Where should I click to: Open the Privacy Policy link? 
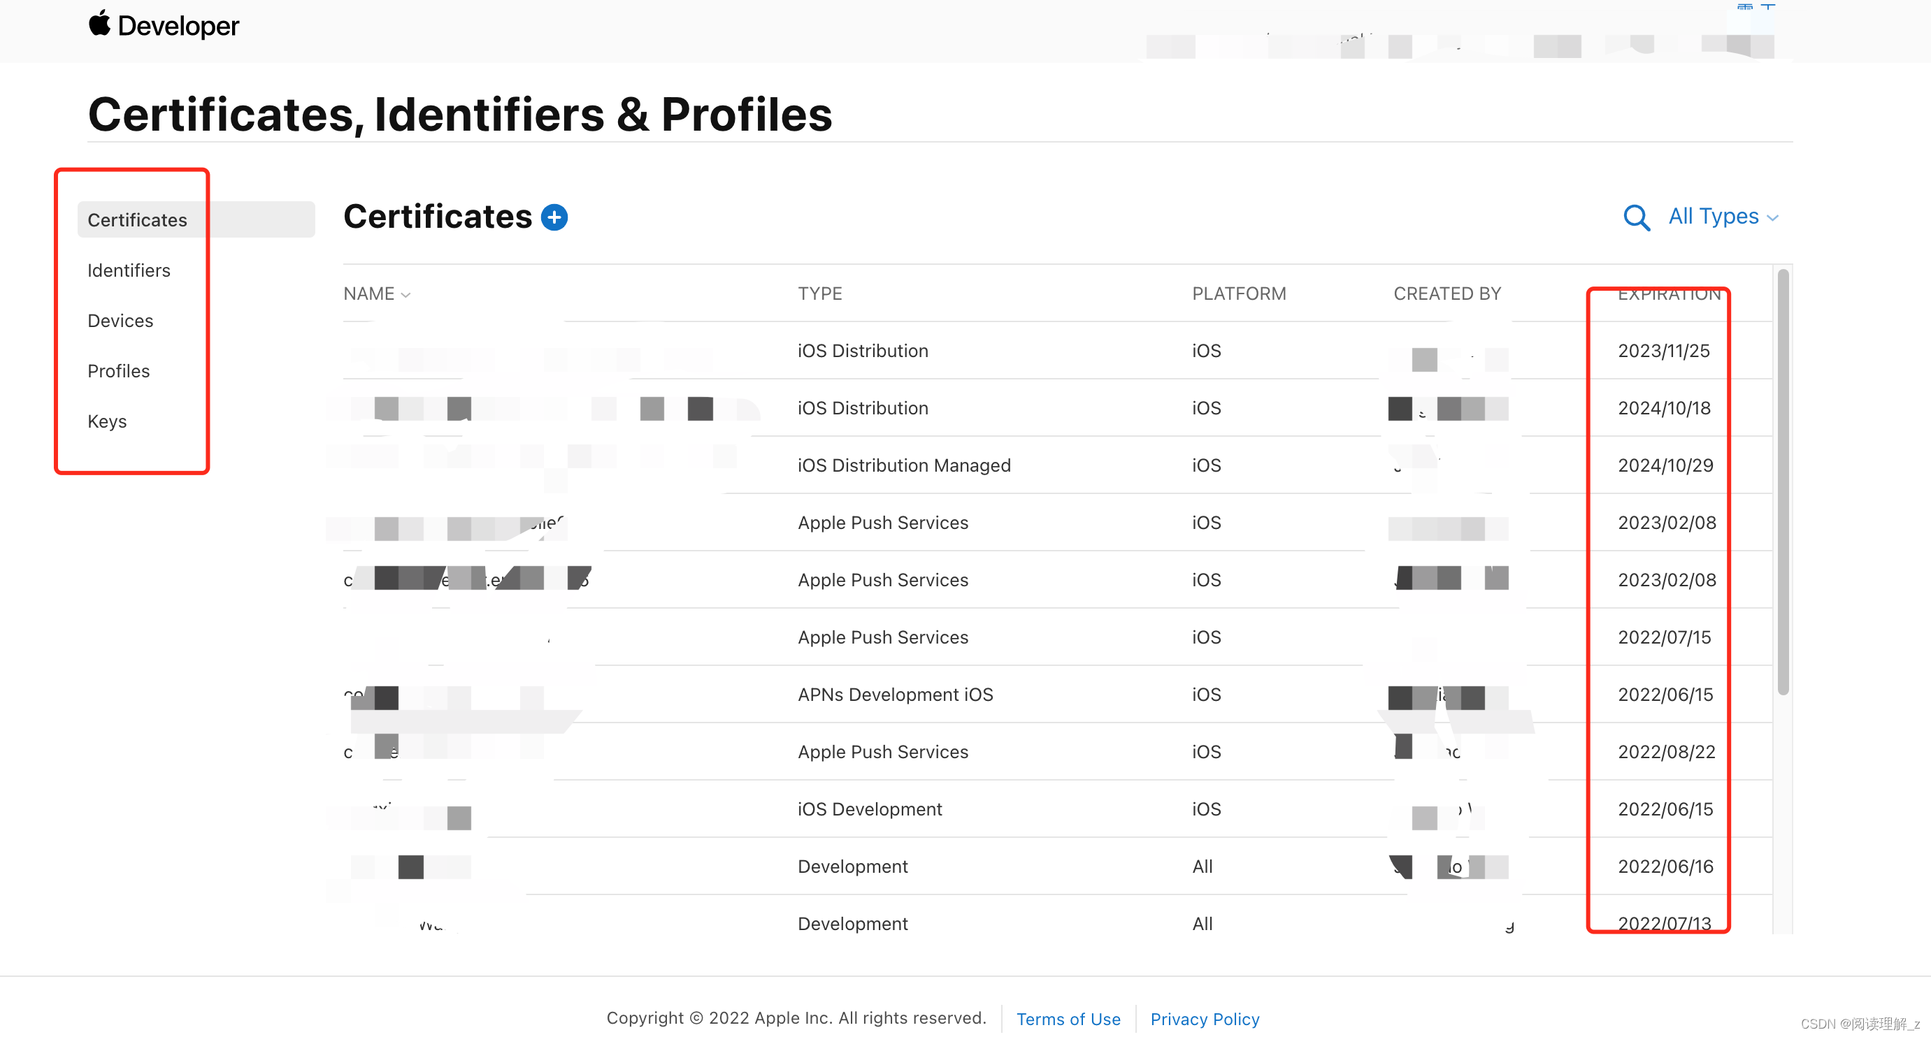click(1204, 1018)
